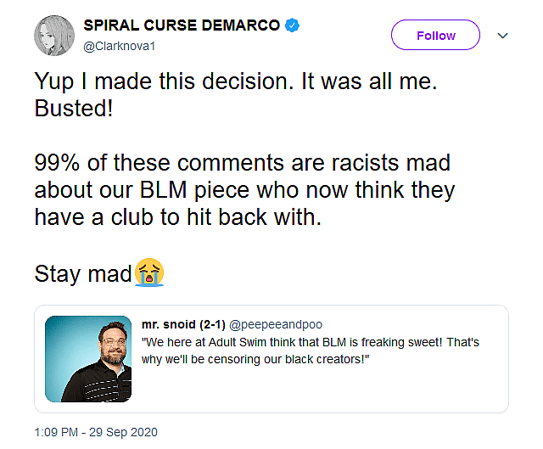Click the 1:09 PM tweet timestamp
Image resolution: width=543 pixels, height=449 pixels.
[x=59, y=432]
